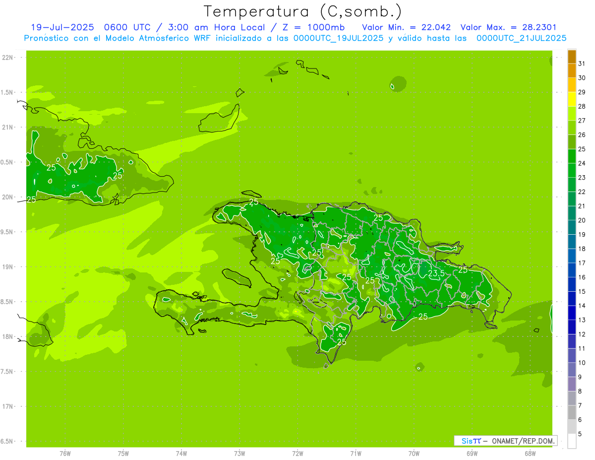Image resolution: width=595 pixels, height=460 pixels.
Task: Click the "ONAMET/REP.DOM." credit label
Action: [x=523, y=441]
